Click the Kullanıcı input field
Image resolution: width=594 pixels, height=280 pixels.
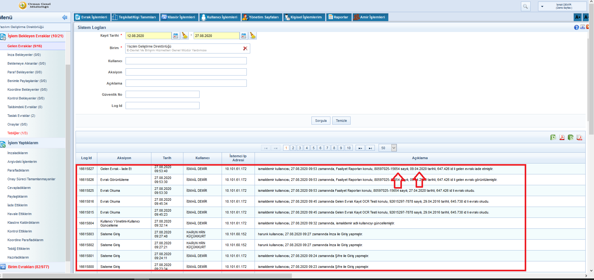[186, 61]
